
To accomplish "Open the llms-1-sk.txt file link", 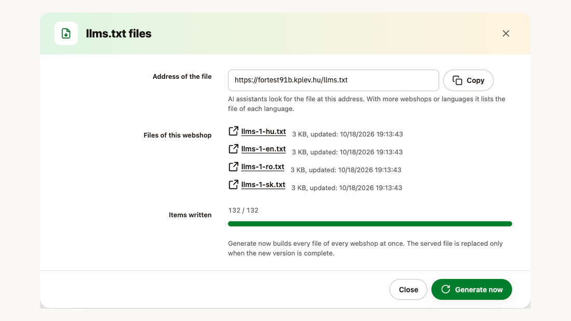I will pos(263,185).
